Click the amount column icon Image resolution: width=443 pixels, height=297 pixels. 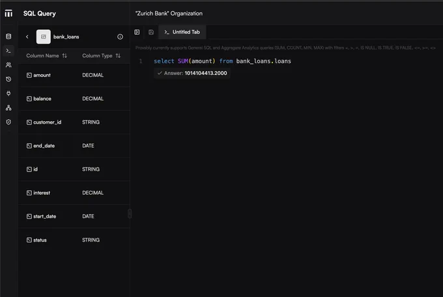(x=29, y=75)
